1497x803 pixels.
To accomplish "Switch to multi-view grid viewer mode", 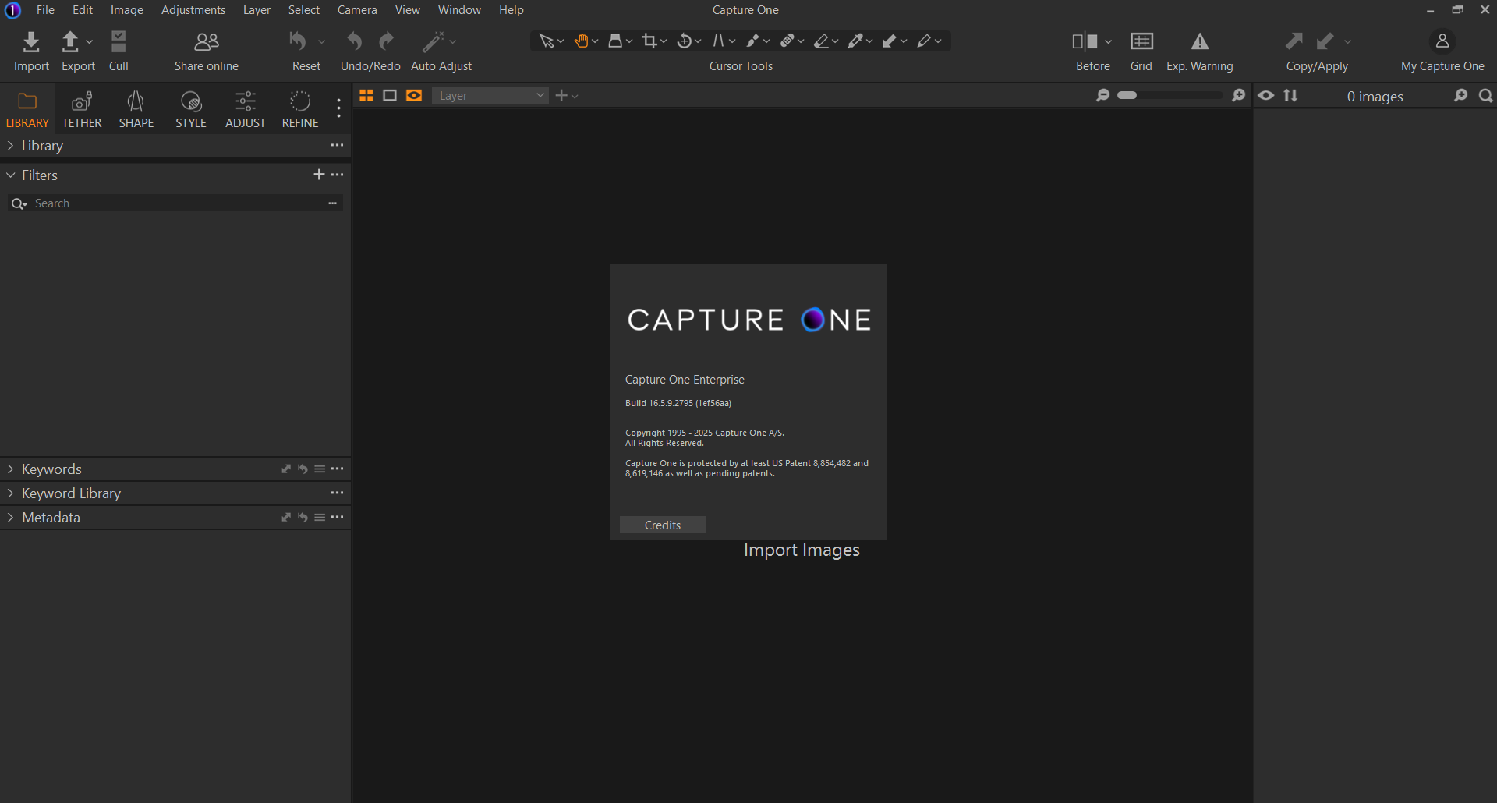I will (366, 95).
